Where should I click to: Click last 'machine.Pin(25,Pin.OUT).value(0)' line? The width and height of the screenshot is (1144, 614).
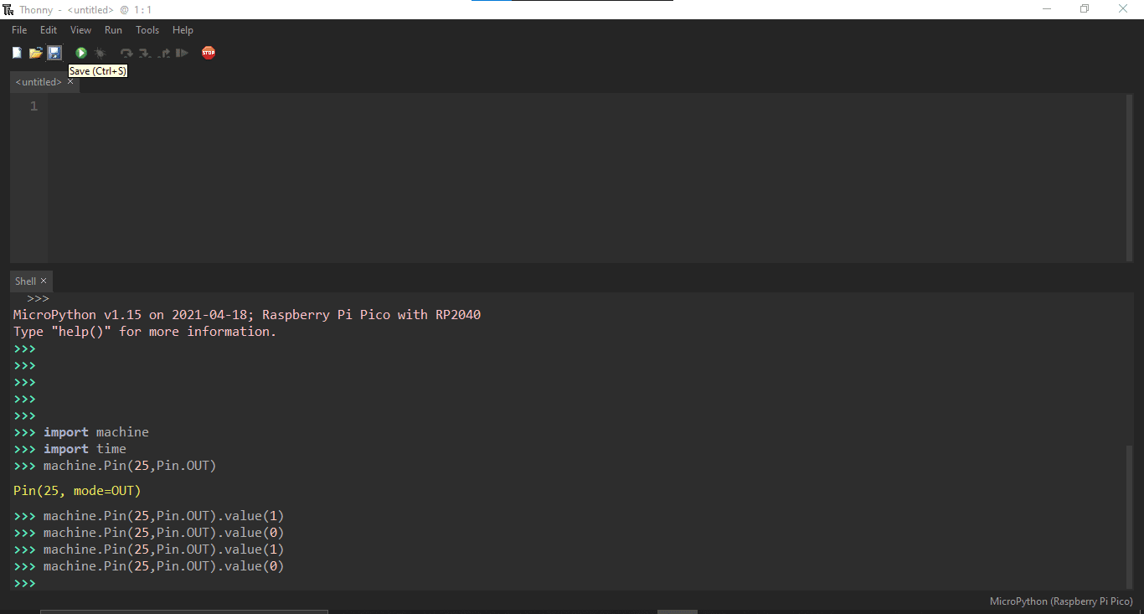click(164, 566)
